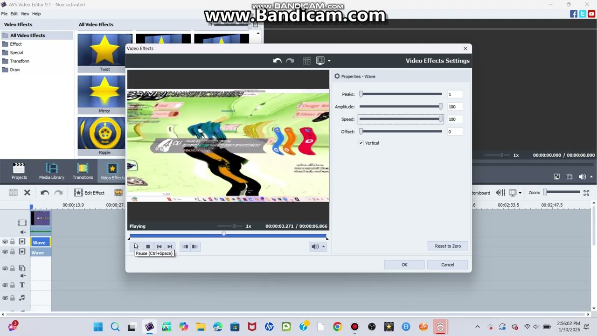This screenshot has height=336, width=597.
Task: Toggle visibility of the music track
Action: pyautogui.click(x=5, y=298)
